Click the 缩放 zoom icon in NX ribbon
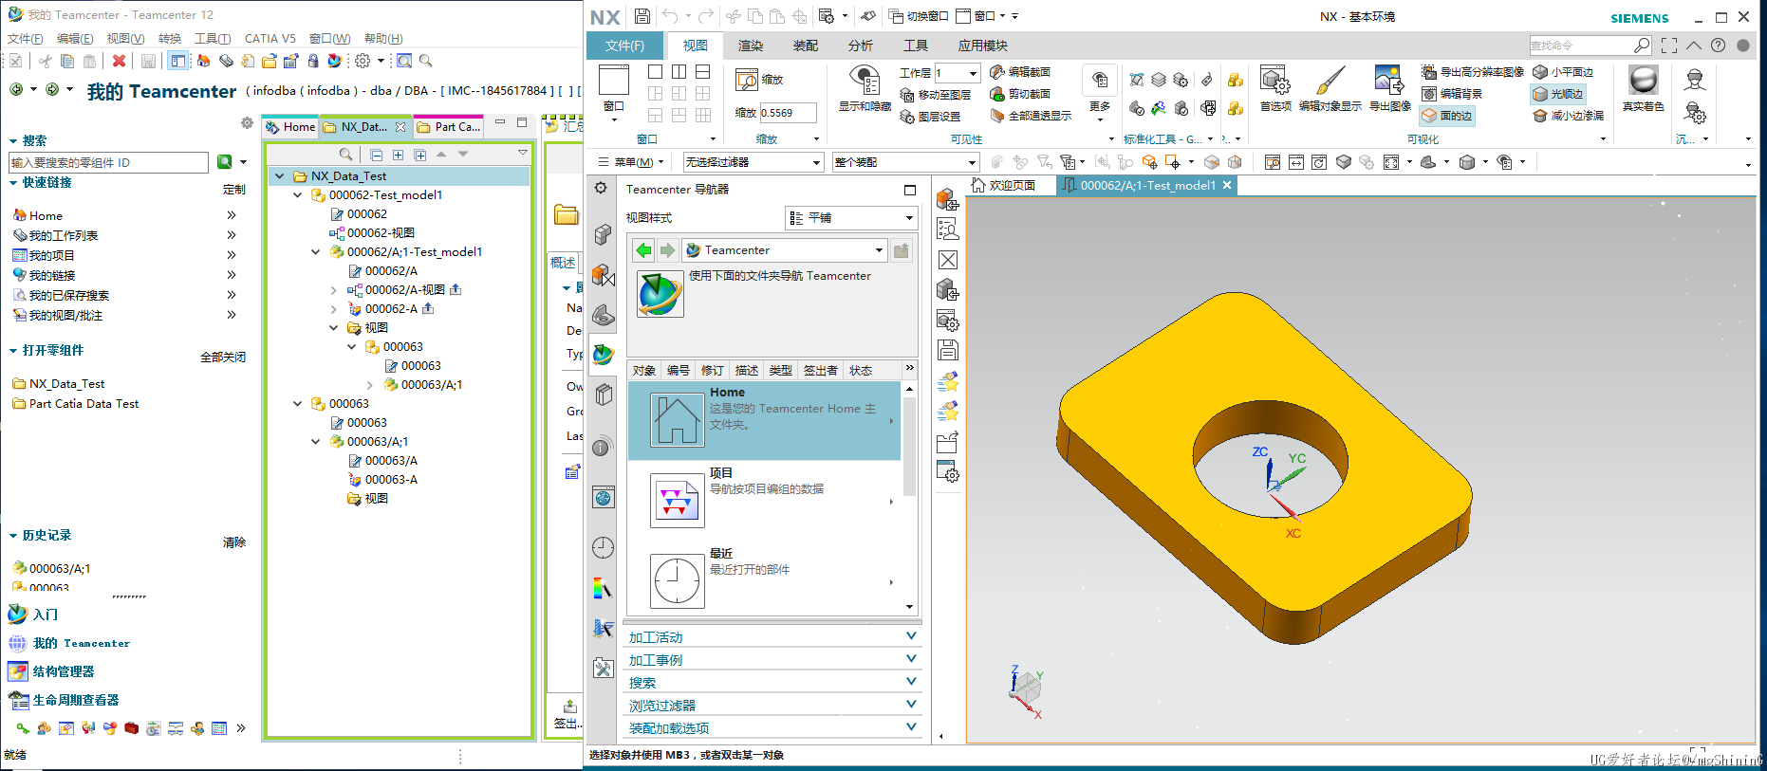Viewport: 1767px width, 771px height. pos(747,80)
